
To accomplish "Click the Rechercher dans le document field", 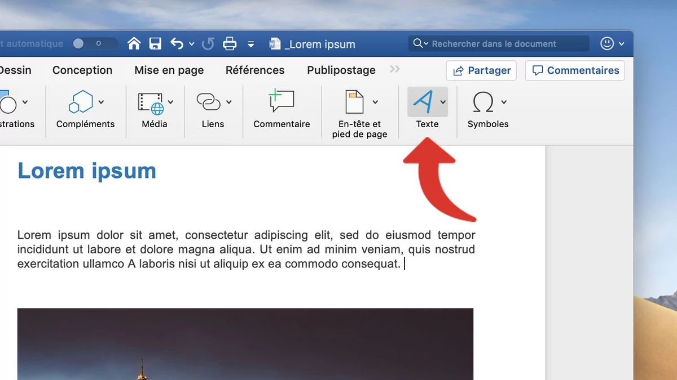I will (499, 43).
